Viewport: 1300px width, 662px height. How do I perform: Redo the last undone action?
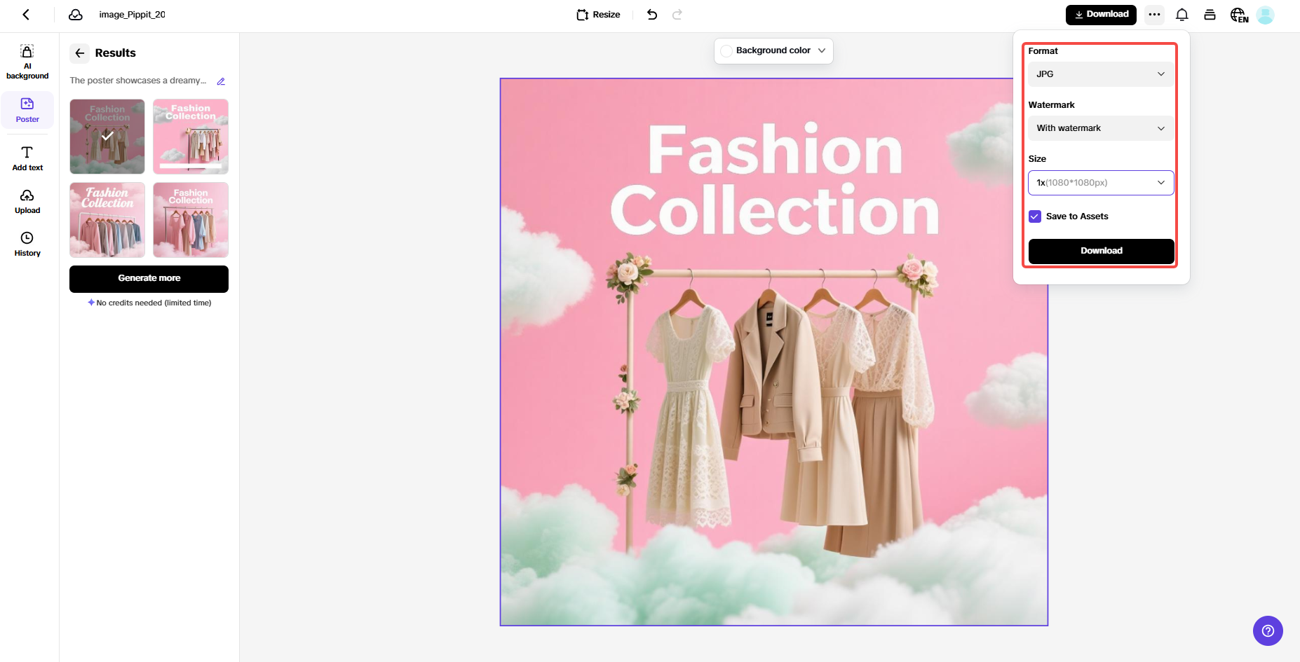(x=677, y=15)
